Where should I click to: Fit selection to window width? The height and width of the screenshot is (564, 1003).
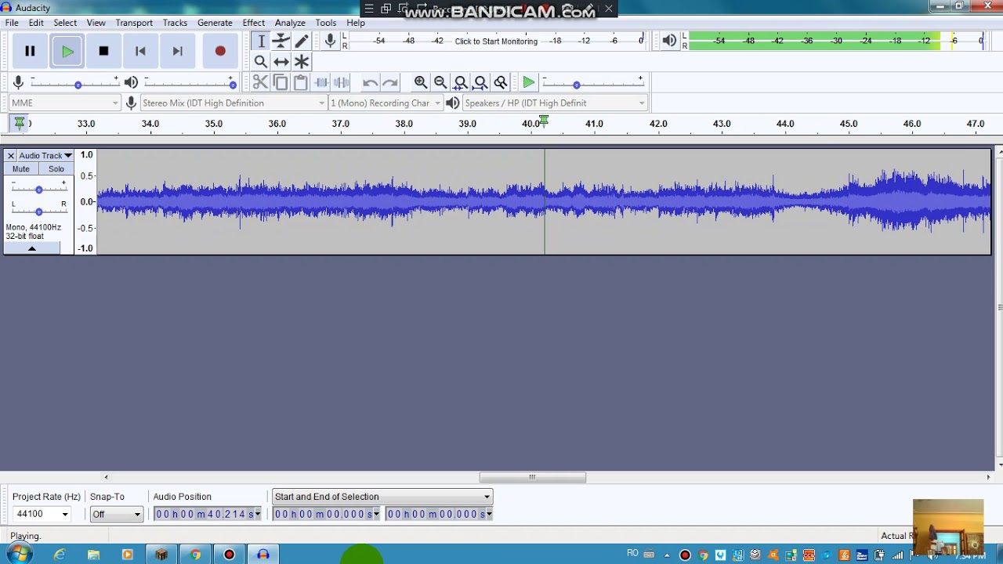(461, 82)
